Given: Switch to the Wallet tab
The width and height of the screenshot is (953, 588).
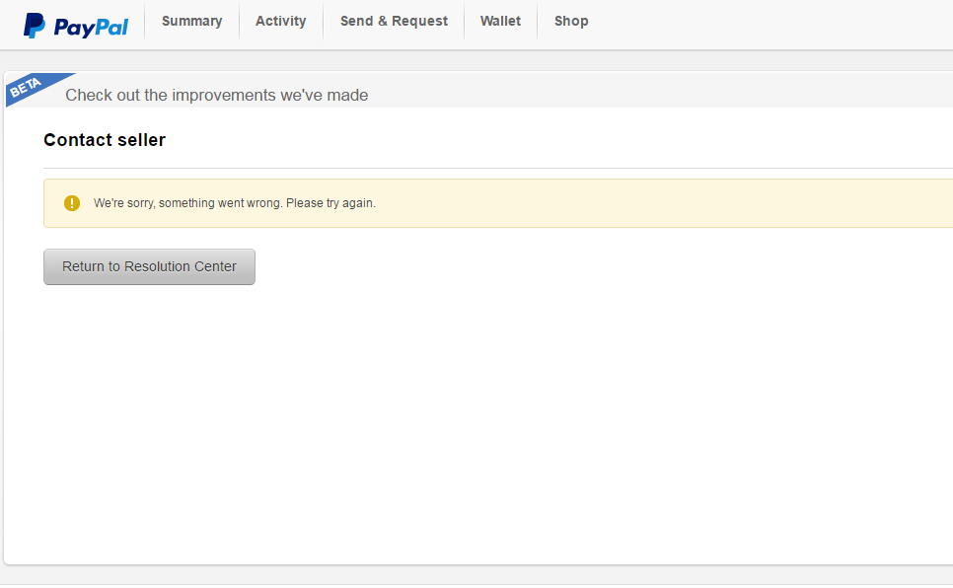Looking at the screenshot, I should click(500, 21).
